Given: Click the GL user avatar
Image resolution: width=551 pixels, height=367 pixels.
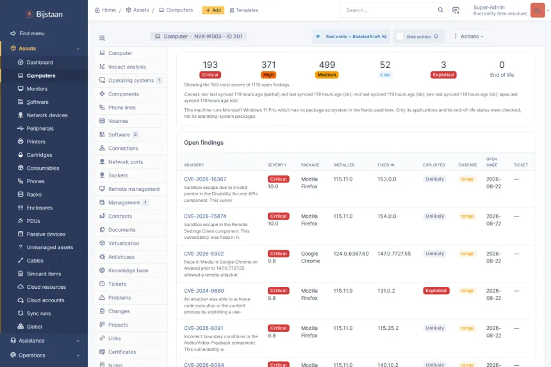Looking at the screenshot, I should coord(538,10).
